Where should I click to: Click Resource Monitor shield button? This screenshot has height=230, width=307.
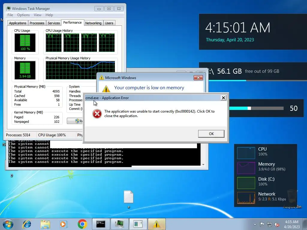click(x=75, y=121)
